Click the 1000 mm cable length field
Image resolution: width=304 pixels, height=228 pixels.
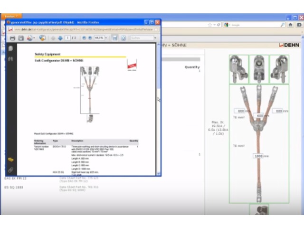tap(258, 156)
